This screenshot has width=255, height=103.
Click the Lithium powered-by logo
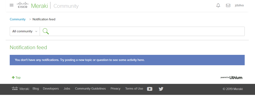pos(231,78)
